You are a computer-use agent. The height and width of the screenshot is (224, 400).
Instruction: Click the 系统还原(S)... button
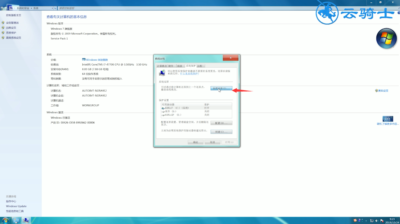[x=221, y=89]
